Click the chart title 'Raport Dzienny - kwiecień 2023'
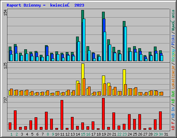Image resolution: width=177 pixels, height=138 pixels. click(45, 5)
